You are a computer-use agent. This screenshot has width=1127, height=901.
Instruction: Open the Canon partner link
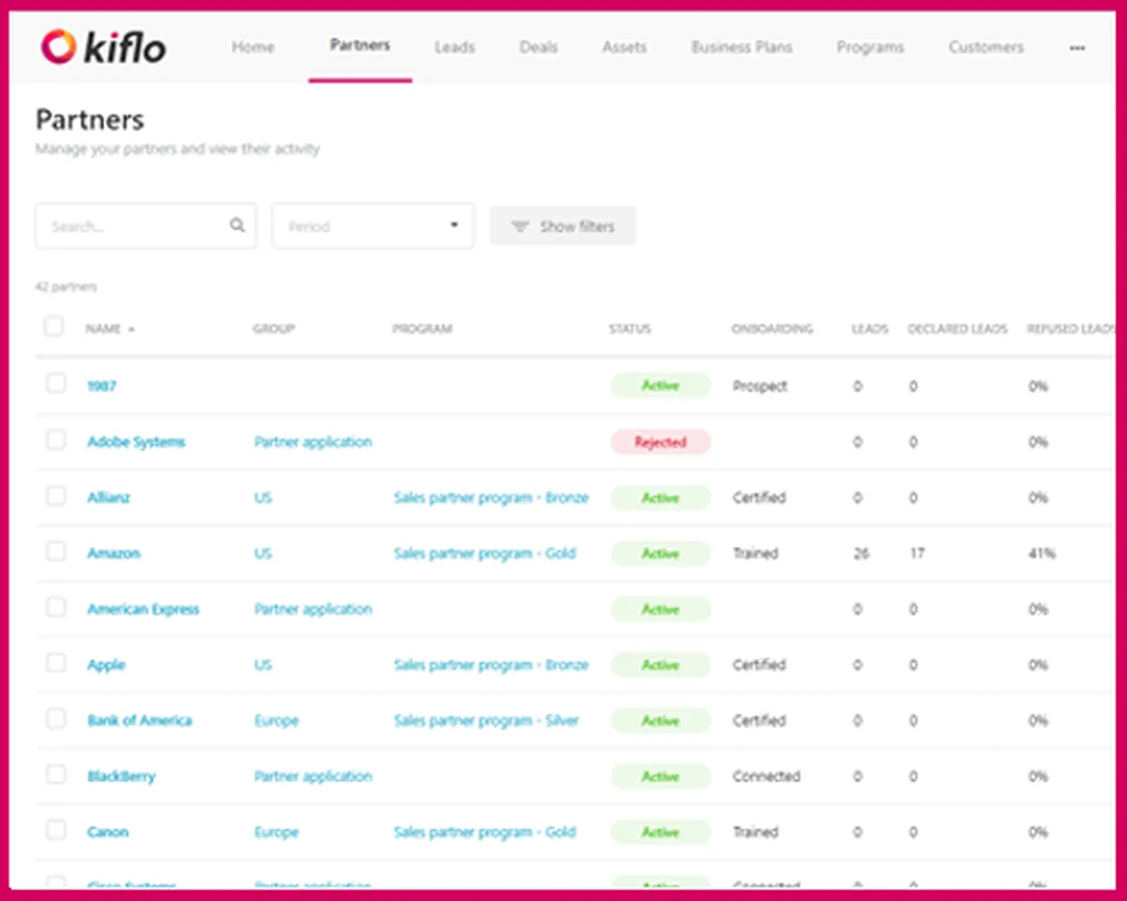point(108,832)
